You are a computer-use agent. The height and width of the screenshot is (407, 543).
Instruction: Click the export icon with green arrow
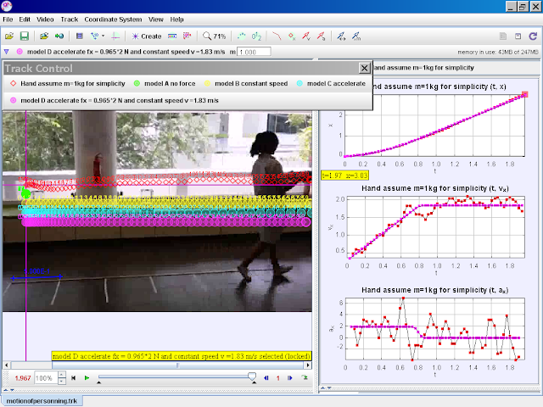pos(59,36)
